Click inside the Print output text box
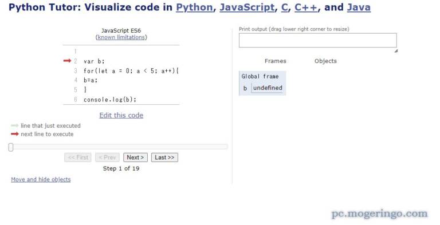Image resolution: width=440 pixels, height=225 pixels. tap(317, 41)
